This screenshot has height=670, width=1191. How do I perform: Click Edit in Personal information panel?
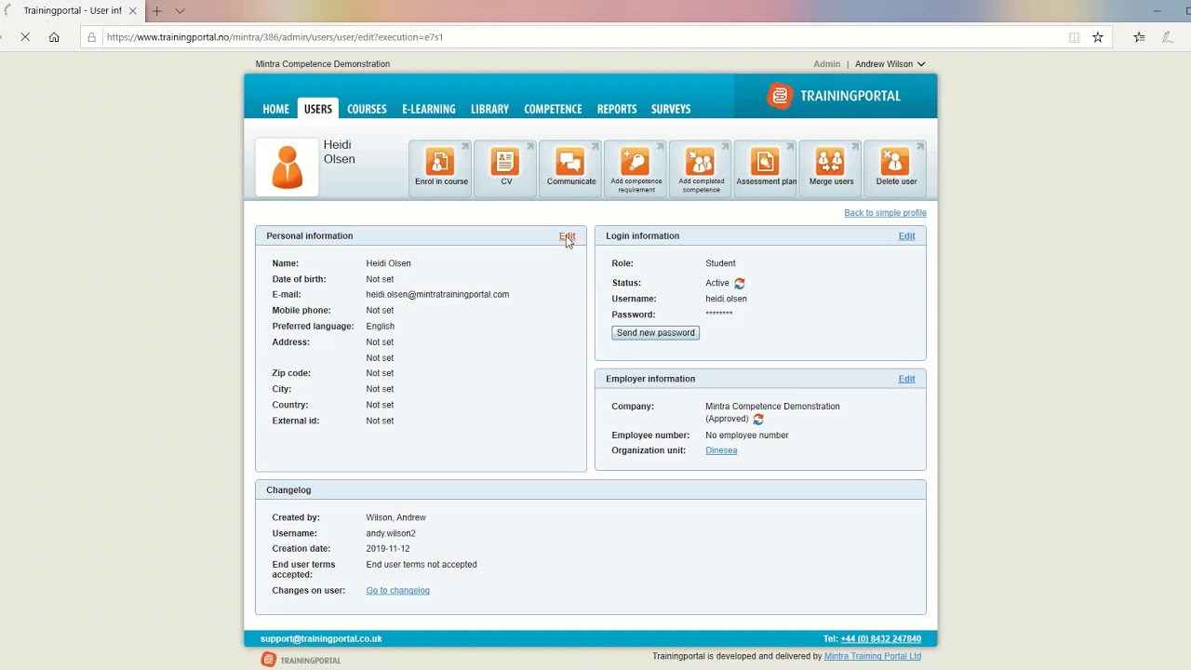[x=567, y=236]
